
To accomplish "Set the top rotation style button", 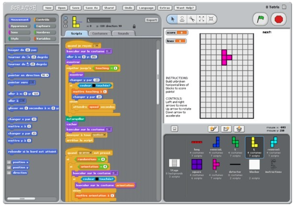I will (66, 18).
